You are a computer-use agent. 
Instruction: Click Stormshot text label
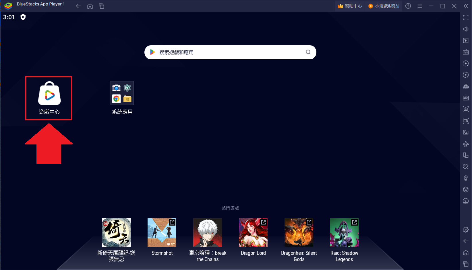[162, 253]
